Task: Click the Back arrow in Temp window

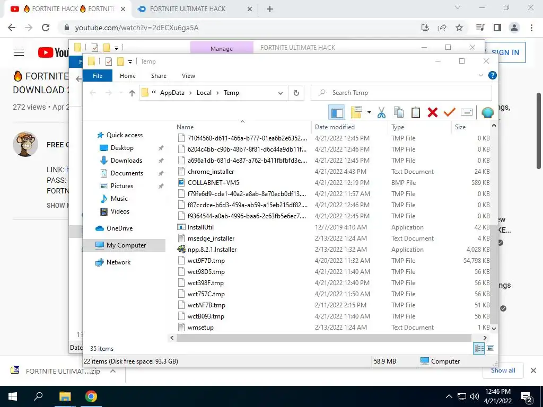Action: coord(92,93)
